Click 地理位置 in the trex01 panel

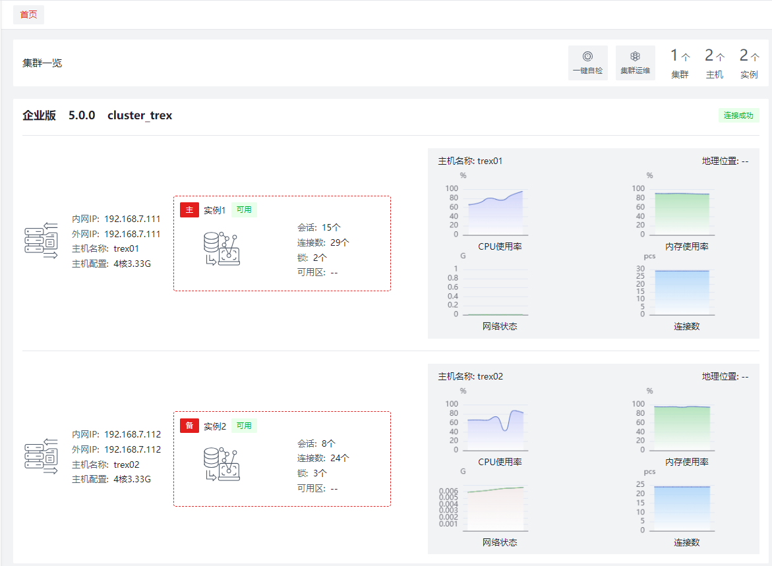coord(725,161)
